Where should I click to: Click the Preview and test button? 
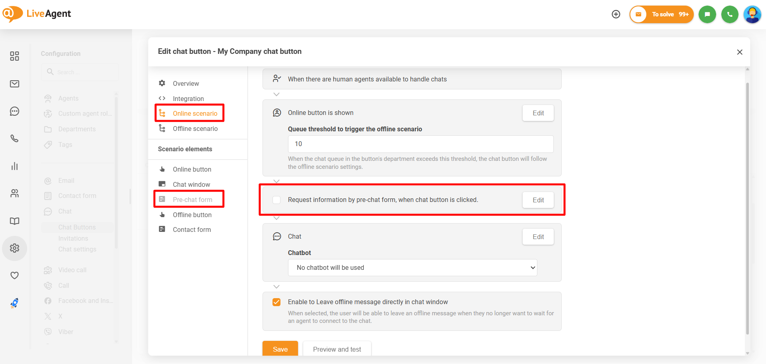[337, 349]
